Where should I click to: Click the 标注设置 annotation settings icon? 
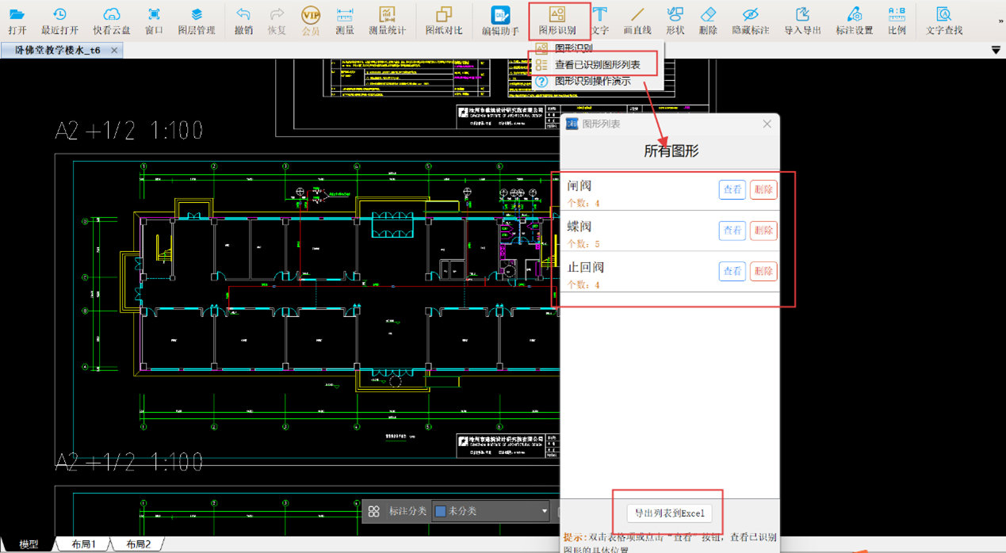tap(854, 20)
